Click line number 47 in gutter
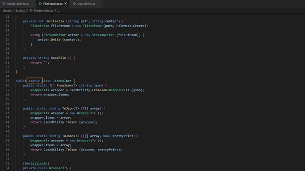Viewport: 305px width, 171px height. click(x=8, y=136)
